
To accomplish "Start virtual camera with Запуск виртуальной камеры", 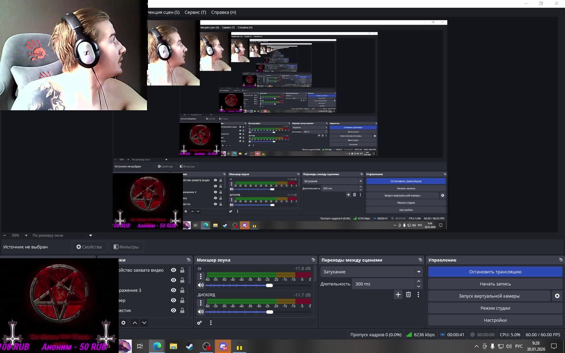I will click(489, 296).
